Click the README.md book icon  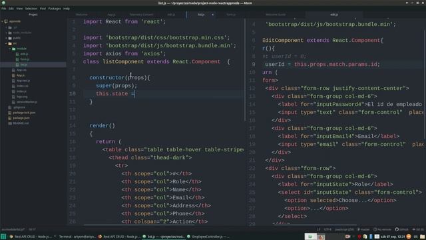(10, 123)
